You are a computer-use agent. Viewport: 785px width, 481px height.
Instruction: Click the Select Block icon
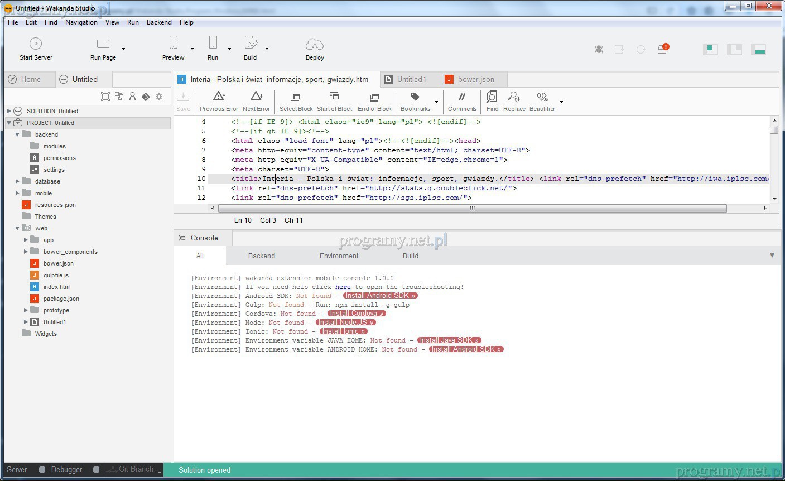click(296, 98)
